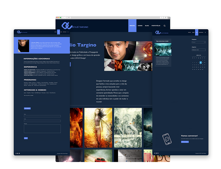Click first footer social icon in Blog window

(x=155, y=153)
